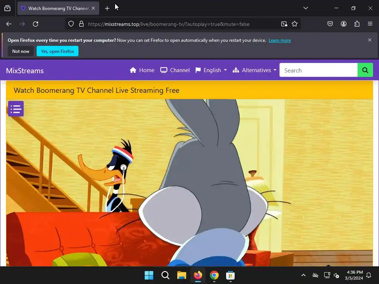Click the network display tray icon
The image size is (379, 284).
[x=327, y=275]
